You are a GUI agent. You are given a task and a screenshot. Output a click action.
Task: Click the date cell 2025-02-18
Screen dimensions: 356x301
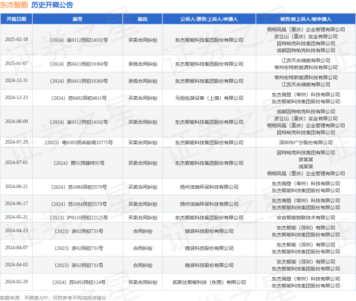click(x=17, y=40)
